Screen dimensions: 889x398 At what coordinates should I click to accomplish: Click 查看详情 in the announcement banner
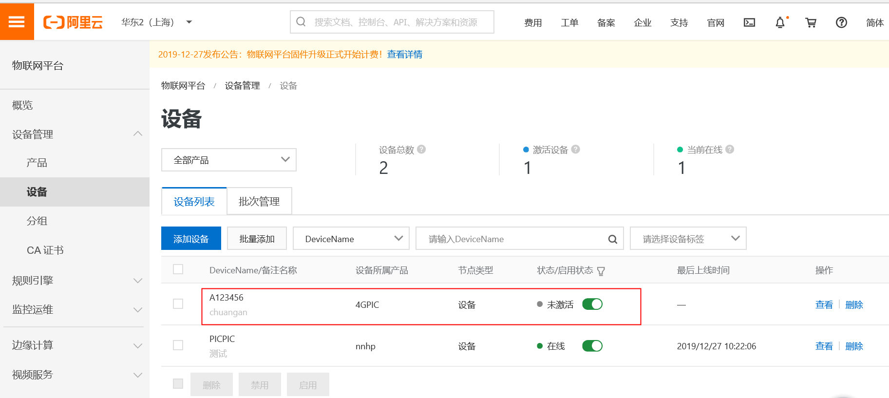click(405, 54)
